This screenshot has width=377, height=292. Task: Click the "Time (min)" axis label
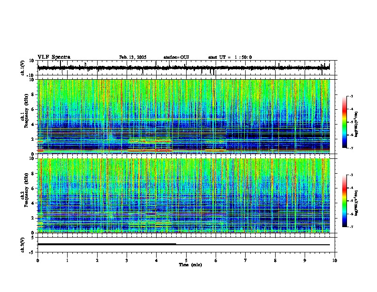tap(190, 265)
